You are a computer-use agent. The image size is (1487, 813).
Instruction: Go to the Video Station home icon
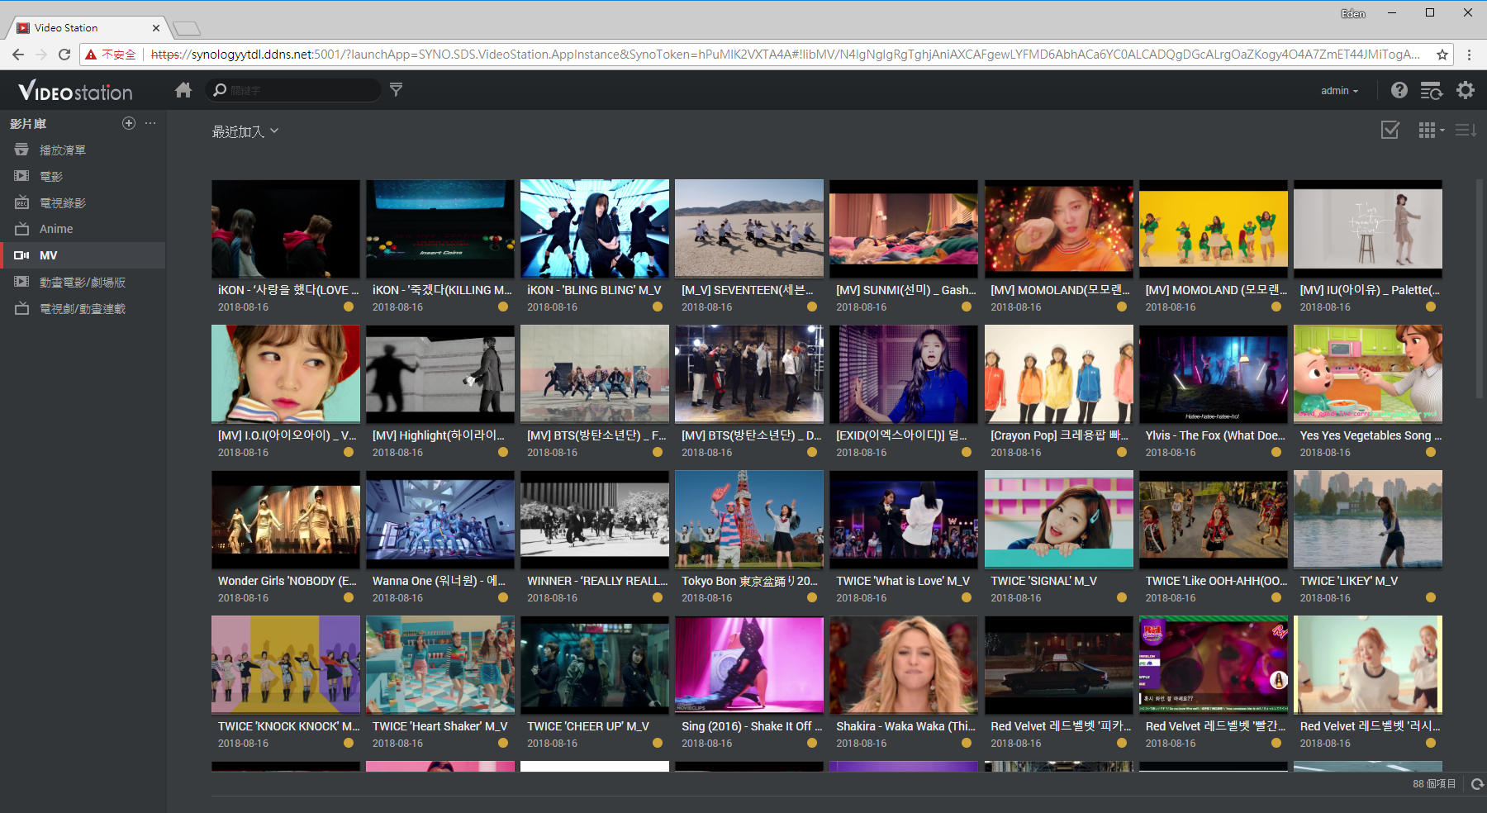[183, 90]
